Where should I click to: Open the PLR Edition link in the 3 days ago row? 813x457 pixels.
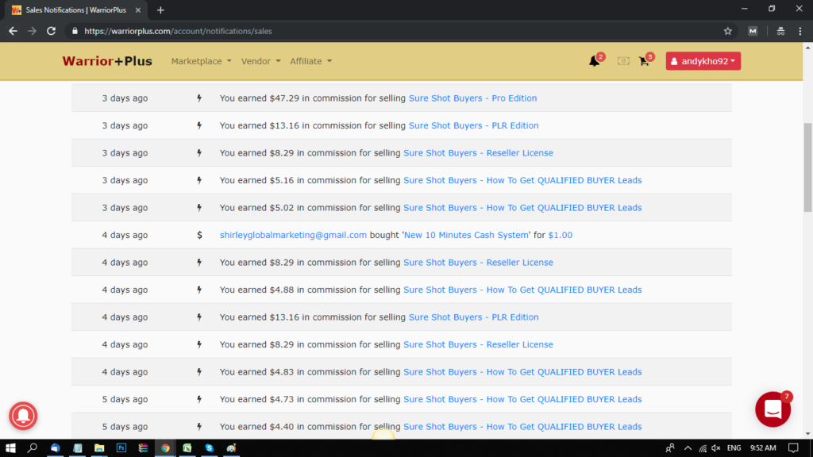pyautogui.click(x=473, y=125)
